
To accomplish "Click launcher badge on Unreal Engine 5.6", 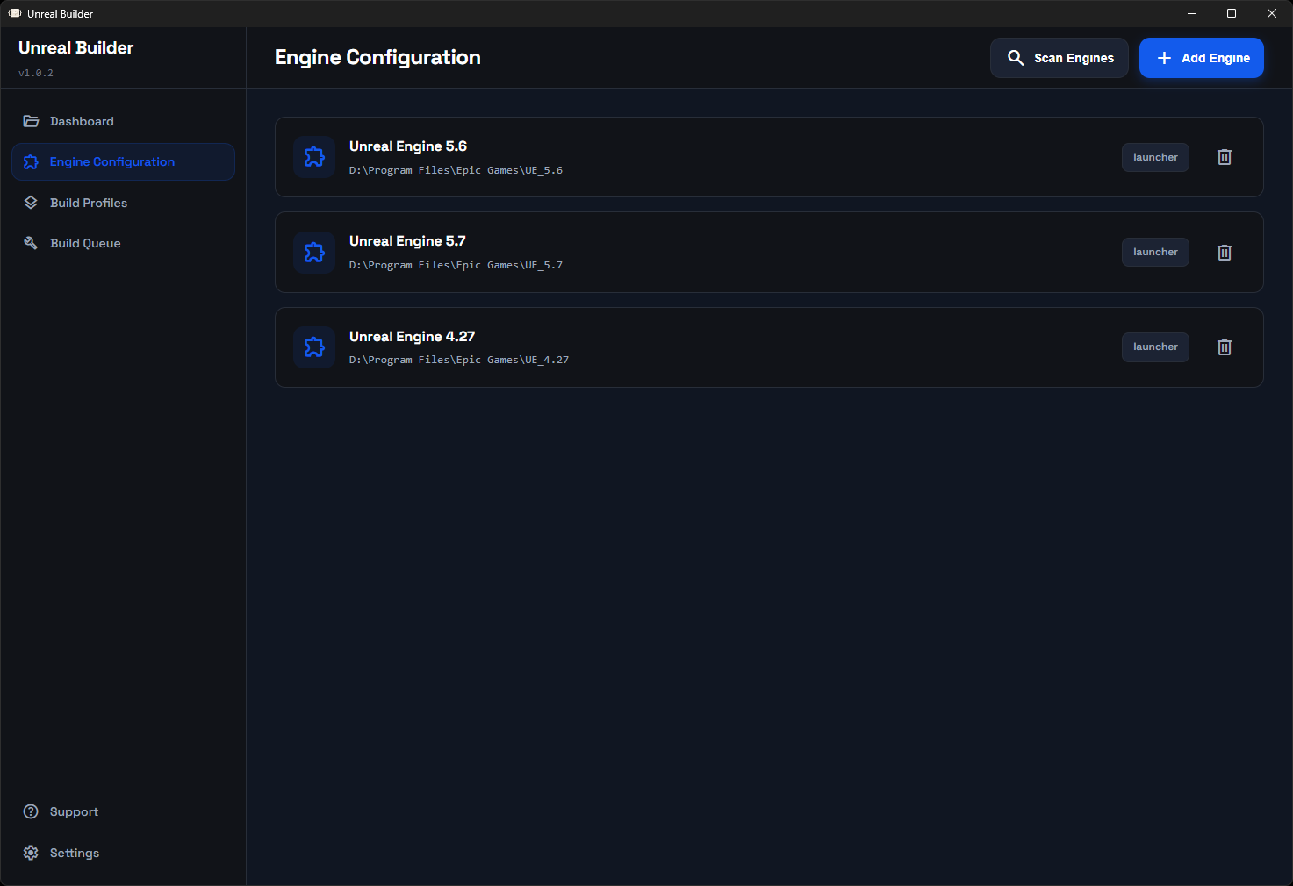I will pos(1155,157).
